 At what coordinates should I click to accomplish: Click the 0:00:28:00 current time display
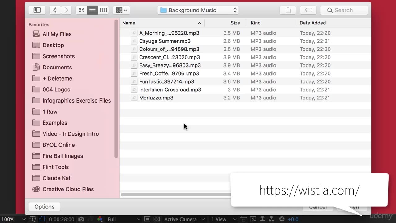[x=62, y=219]
